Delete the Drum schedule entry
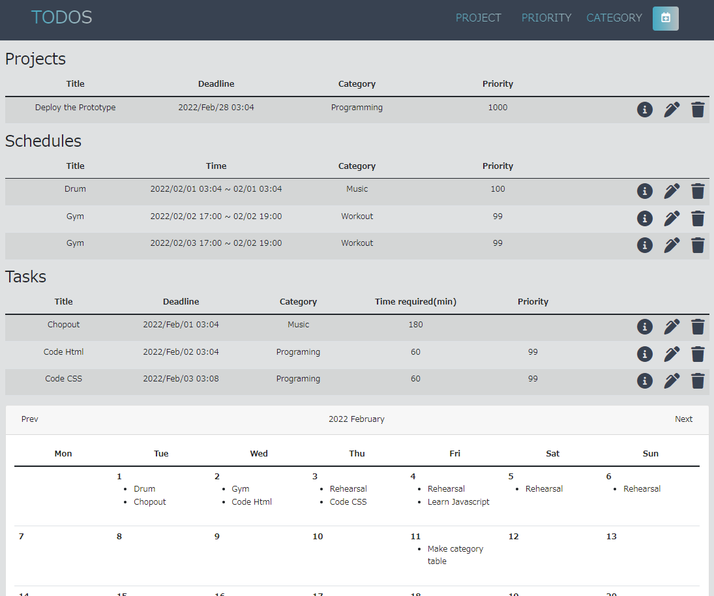The image size is (714, 596). pos(698,191)
